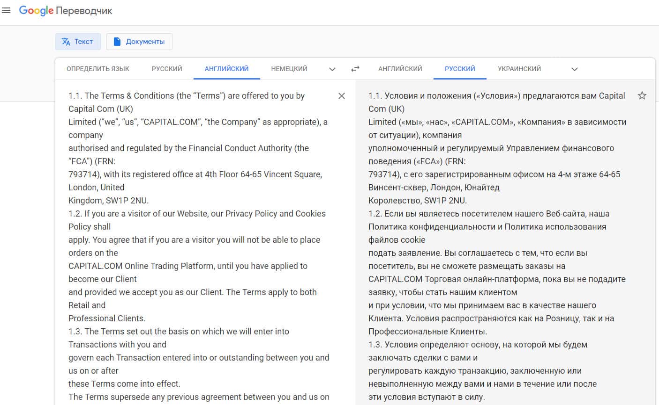Expand the source language list chevron
659x405 pixels.
tap(332, 69)
